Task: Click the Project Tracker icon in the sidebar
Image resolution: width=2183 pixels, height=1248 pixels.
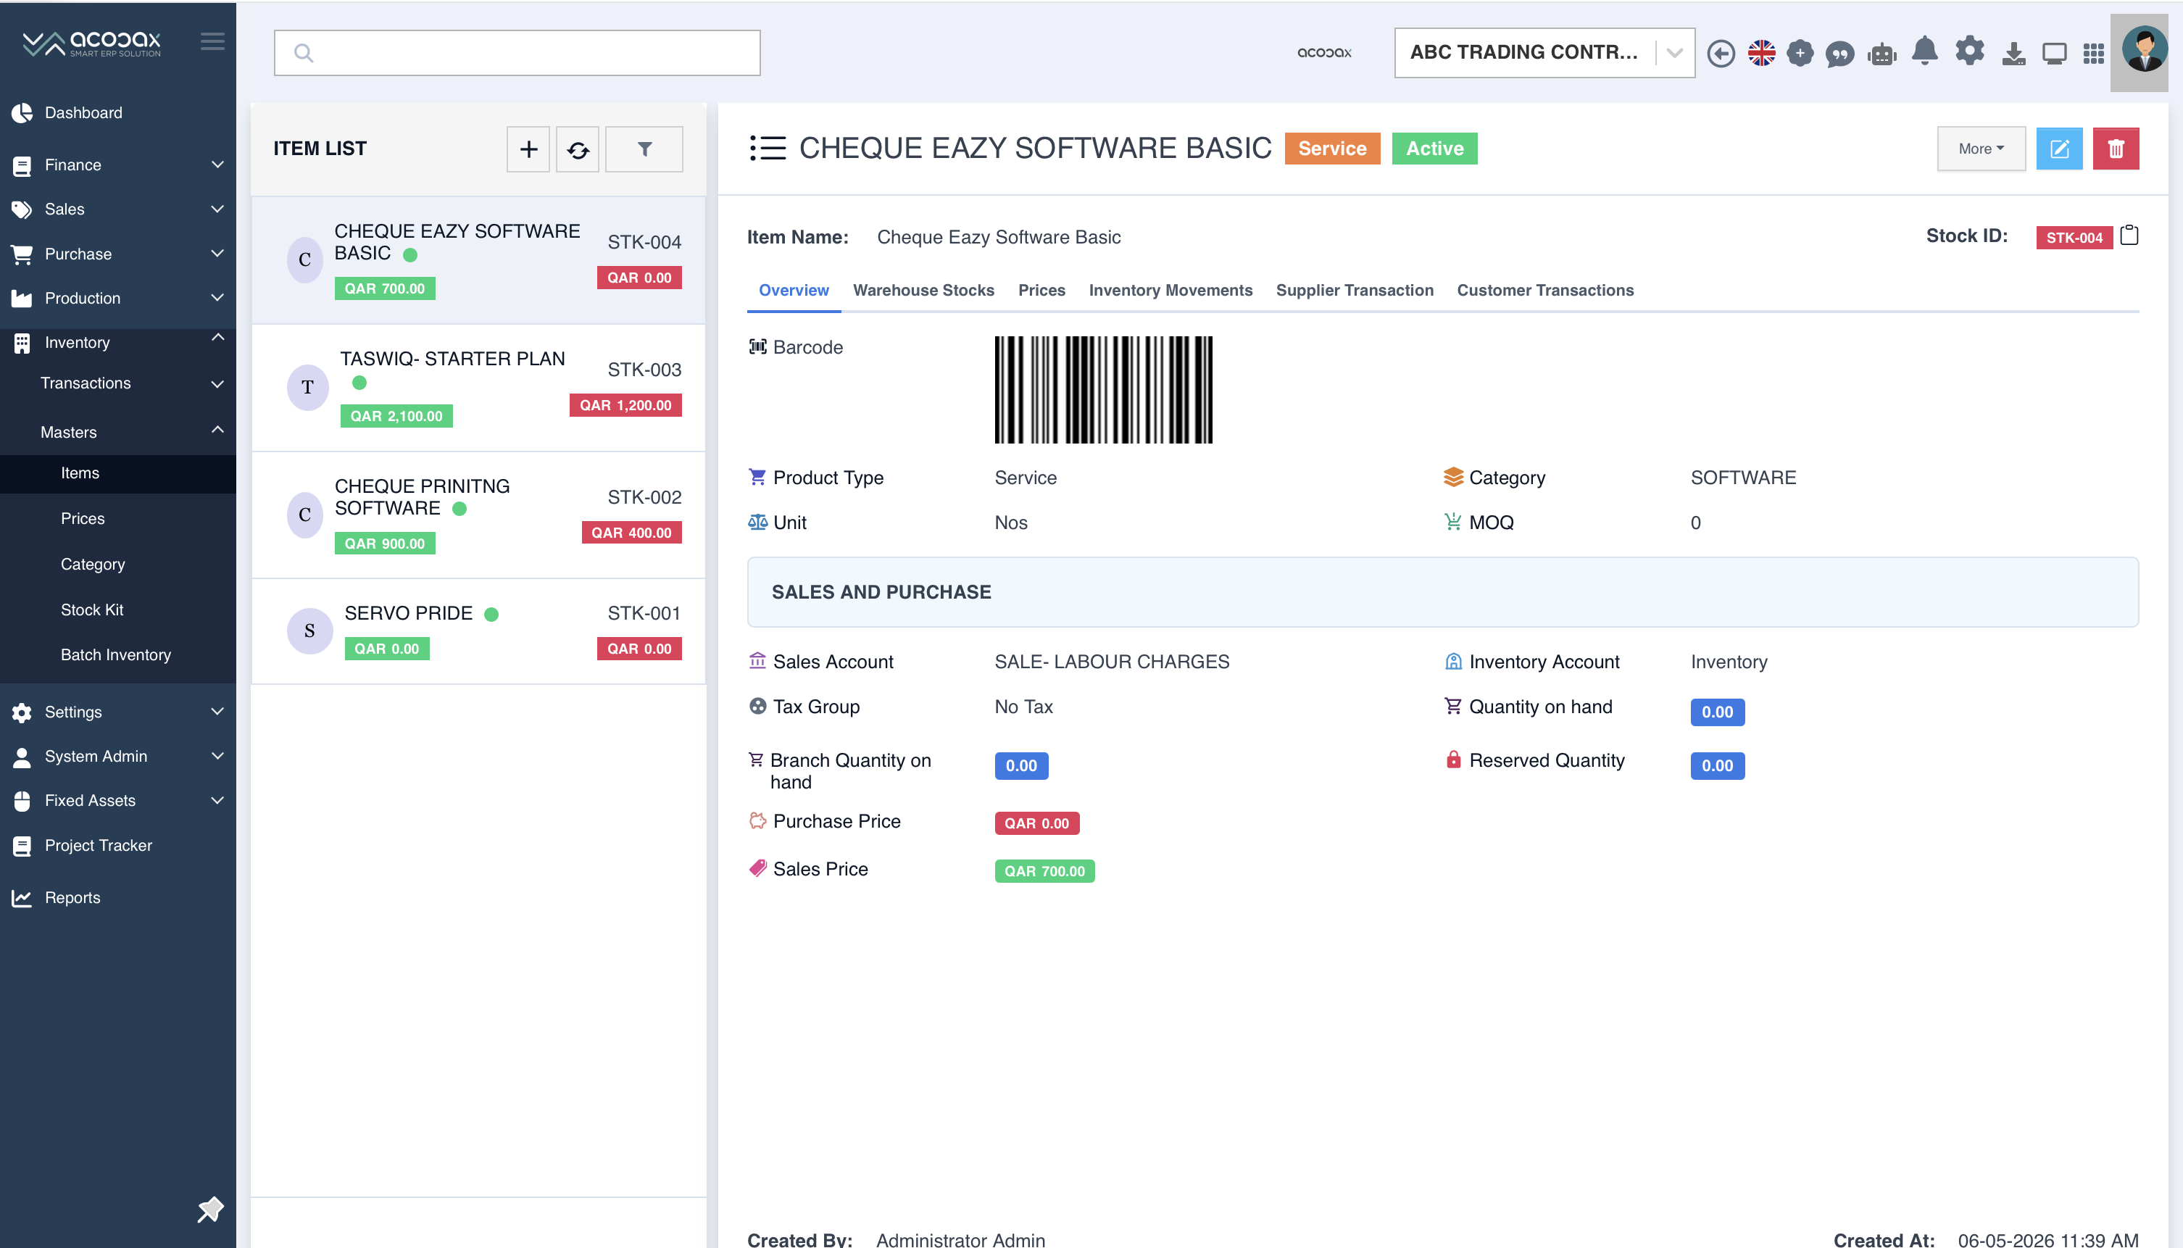Action: tap(22, 846)
